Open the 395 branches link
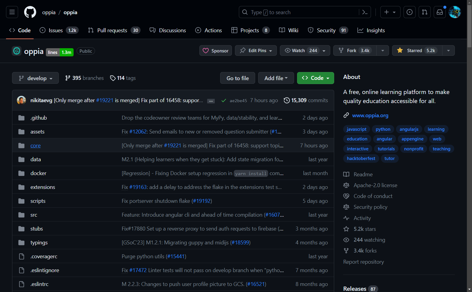 84,78
